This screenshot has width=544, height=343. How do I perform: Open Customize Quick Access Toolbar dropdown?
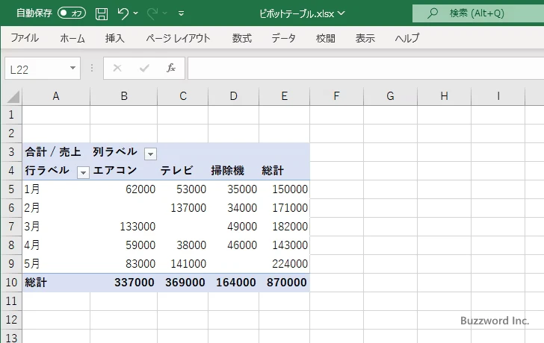181,13
